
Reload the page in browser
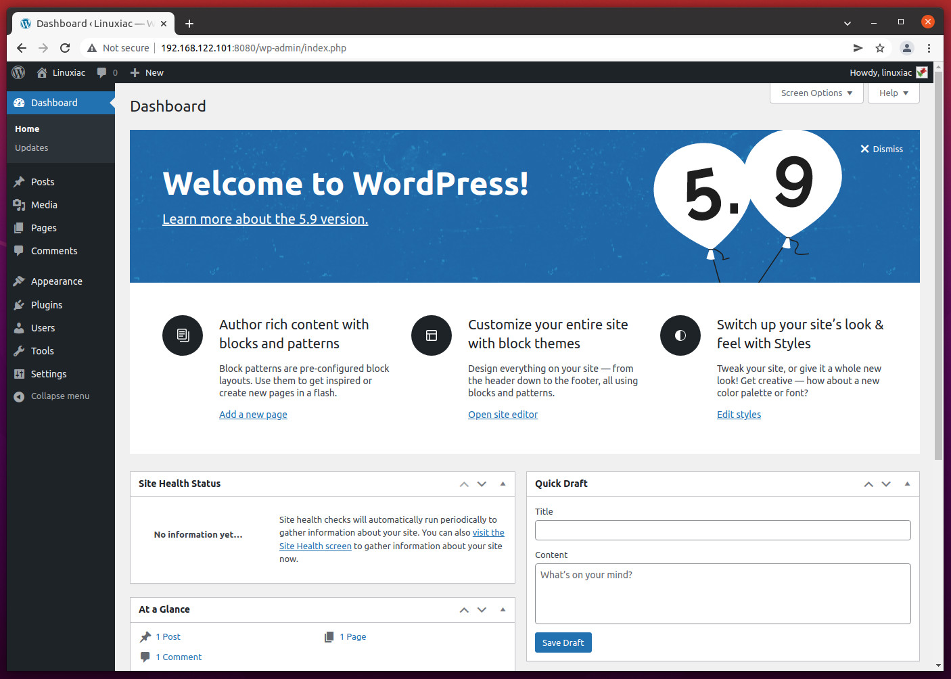pos(65,48)
